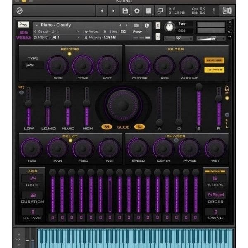Click the snapshot camera icon

[x=136, y=25]
